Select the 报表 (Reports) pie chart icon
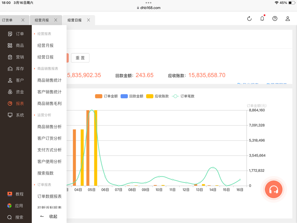Screen dimensions: 297x223 point(10,103)
